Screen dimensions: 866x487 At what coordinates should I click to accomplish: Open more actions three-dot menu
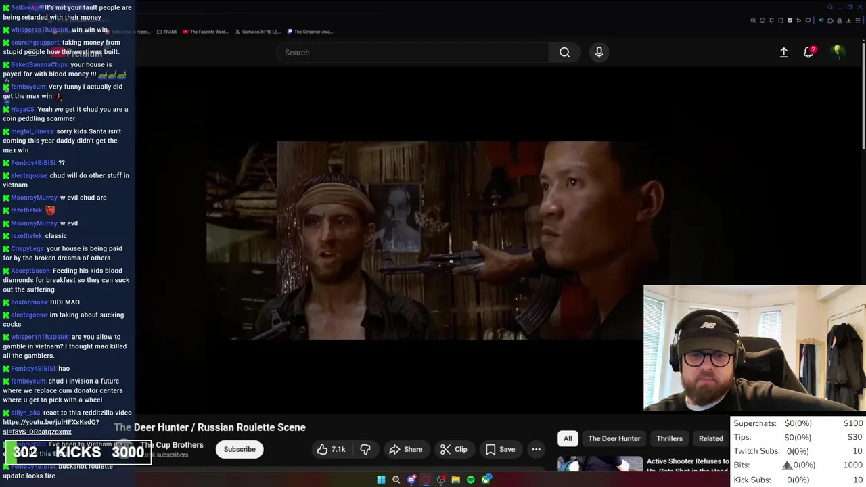point(536,449)
